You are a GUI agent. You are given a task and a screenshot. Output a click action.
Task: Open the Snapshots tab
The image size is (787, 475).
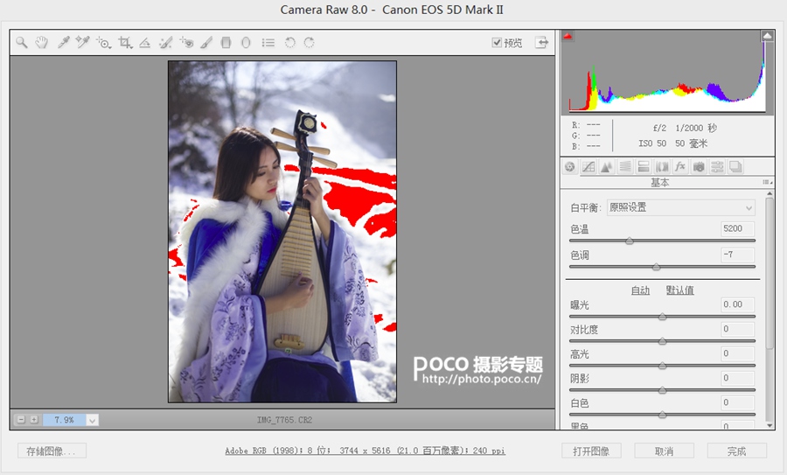pos(735,167)
